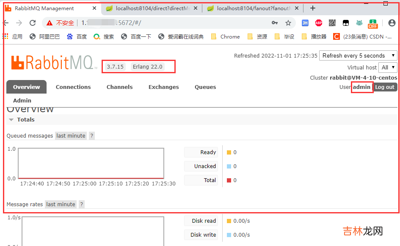The width and height of the screenshot is (400, 246).
Task: Open the JH extension icon
Action: point(305,23)
